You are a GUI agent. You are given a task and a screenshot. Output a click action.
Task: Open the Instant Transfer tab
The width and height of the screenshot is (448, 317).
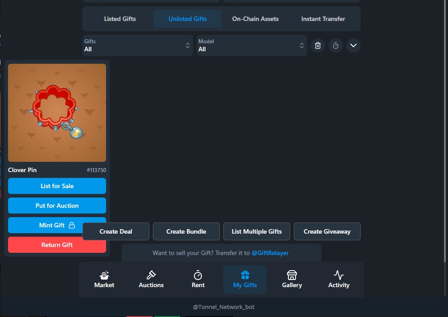click(x=323, y=19)
